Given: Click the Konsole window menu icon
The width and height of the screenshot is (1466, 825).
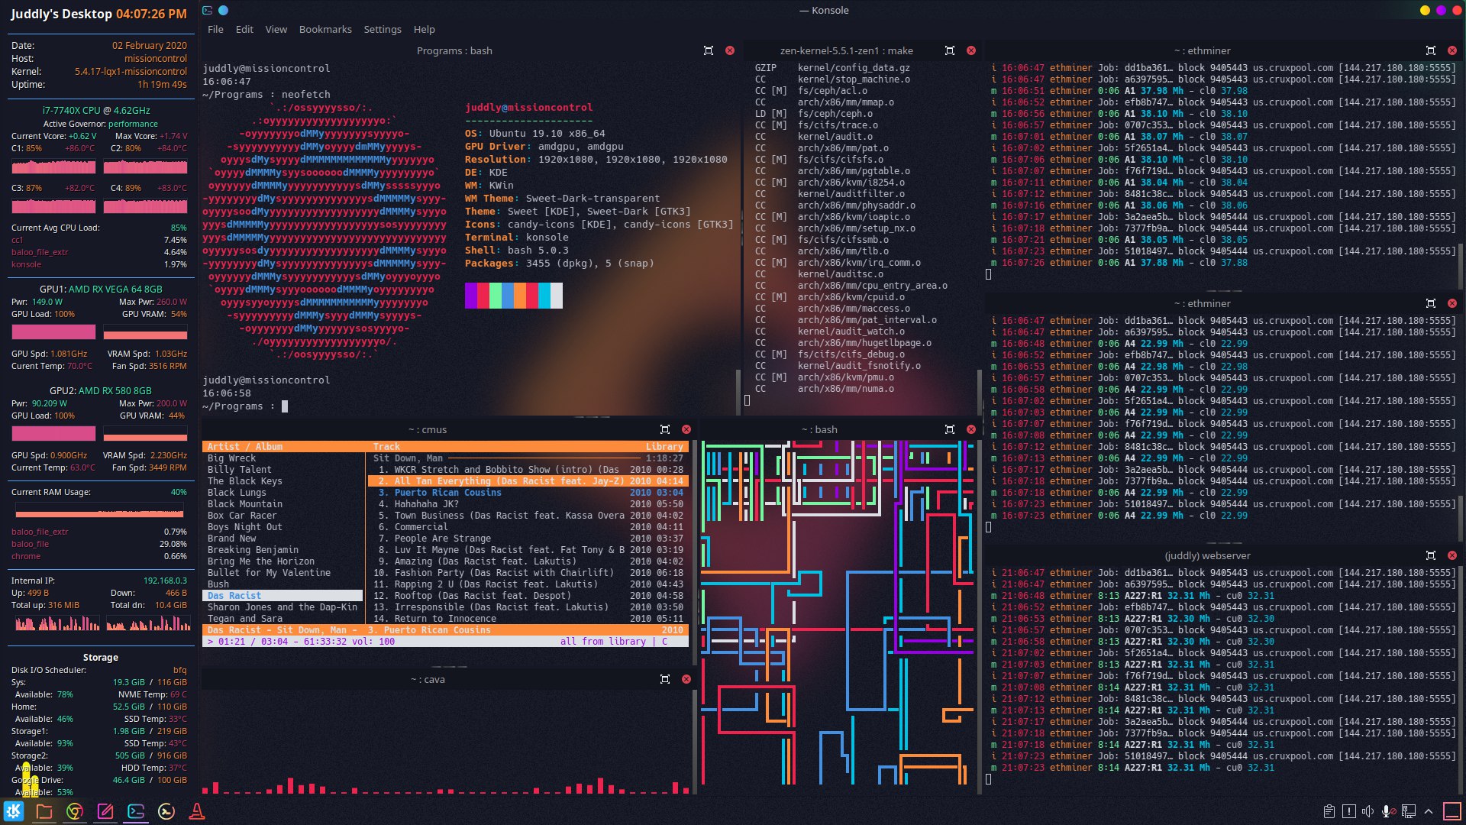Looking at the screenshot, I should 208,11.
